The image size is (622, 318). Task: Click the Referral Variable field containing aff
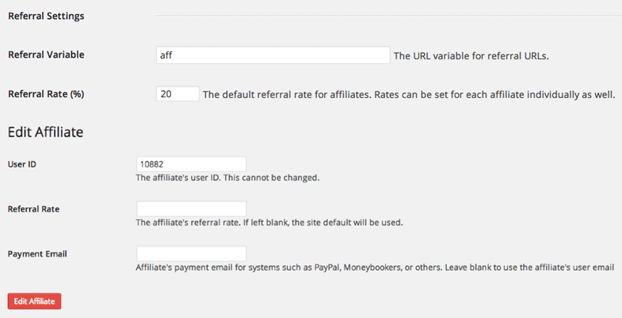273,55
